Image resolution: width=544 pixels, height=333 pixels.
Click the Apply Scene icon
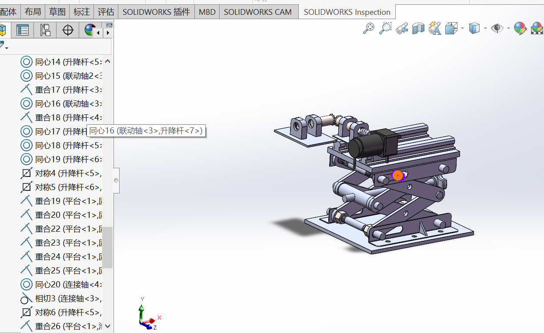coord(537,29)
